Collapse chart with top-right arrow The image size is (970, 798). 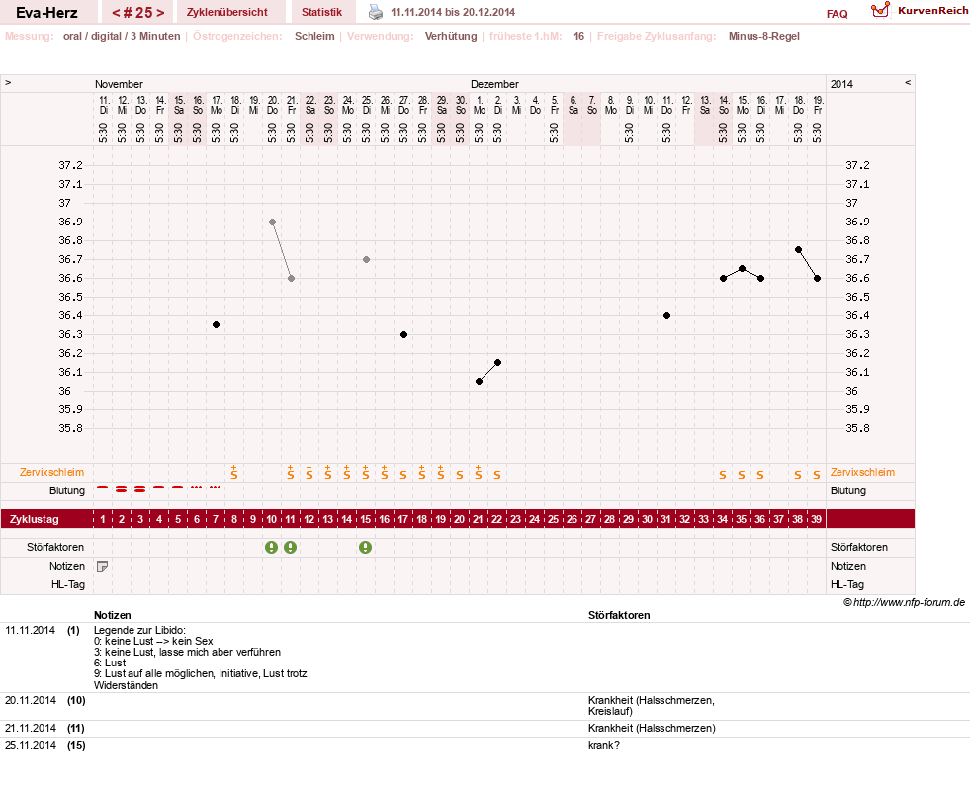tap(908, 82)
